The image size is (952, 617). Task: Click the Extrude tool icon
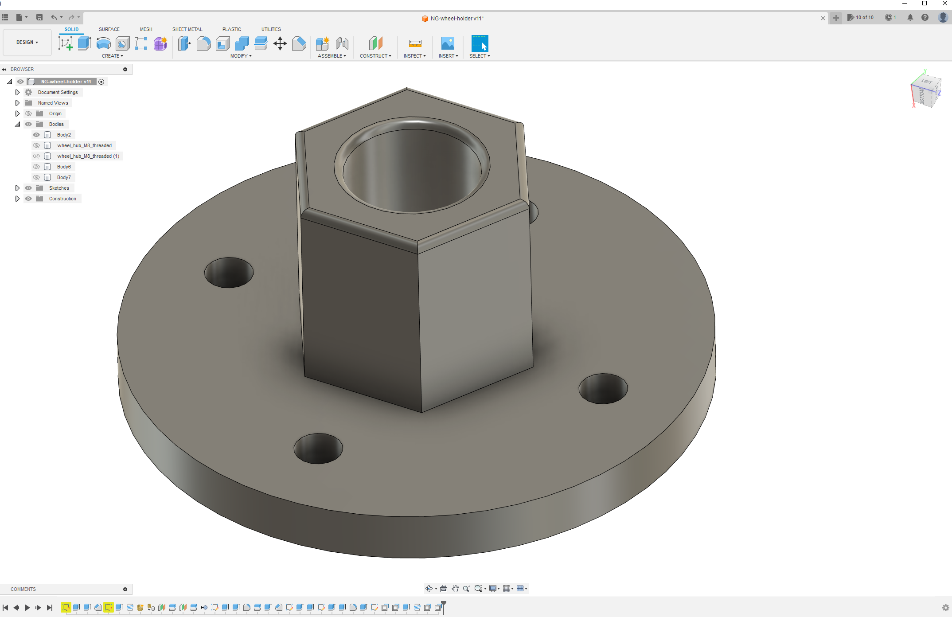pyautogui.click(x=84, y=43)
